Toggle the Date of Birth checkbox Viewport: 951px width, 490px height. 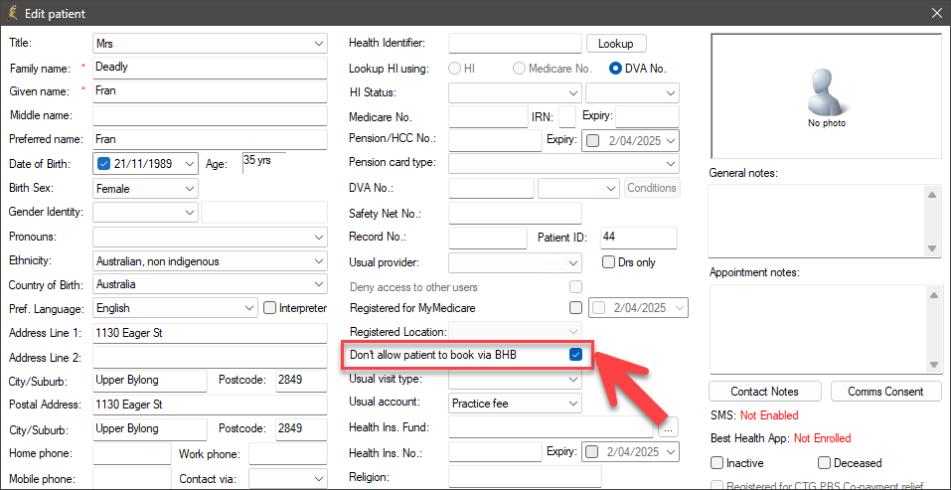(x=103, y=164)
